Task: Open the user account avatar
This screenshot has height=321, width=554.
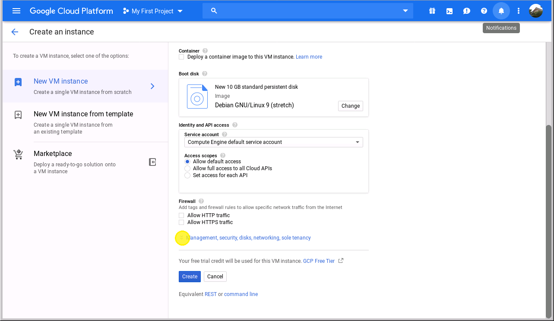Action: click(536, 11)
